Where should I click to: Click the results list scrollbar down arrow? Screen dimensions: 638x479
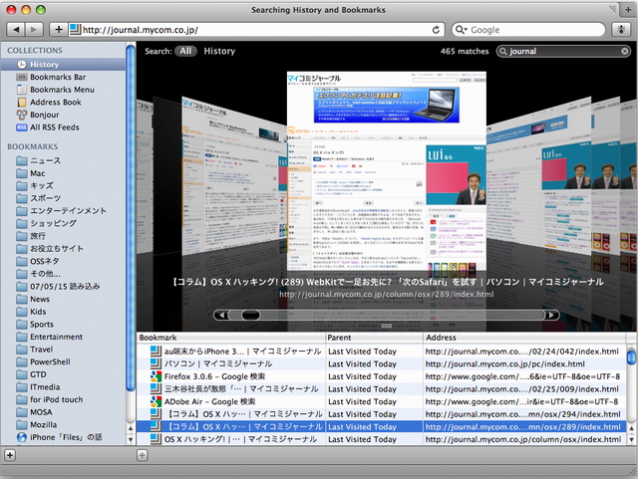(x=631, y=439)
